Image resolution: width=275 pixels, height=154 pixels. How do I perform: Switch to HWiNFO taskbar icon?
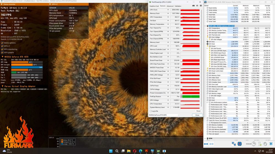(152, 151)
